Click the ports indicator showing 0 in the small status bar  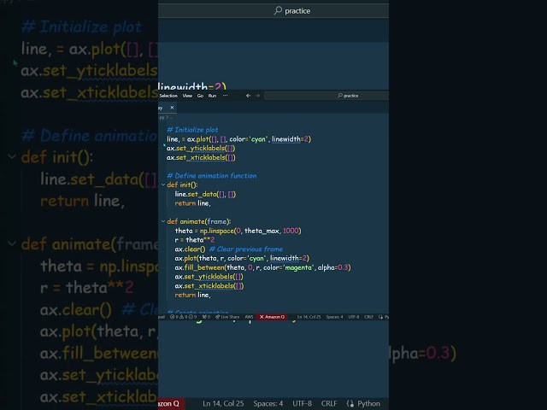coord(206,317)
